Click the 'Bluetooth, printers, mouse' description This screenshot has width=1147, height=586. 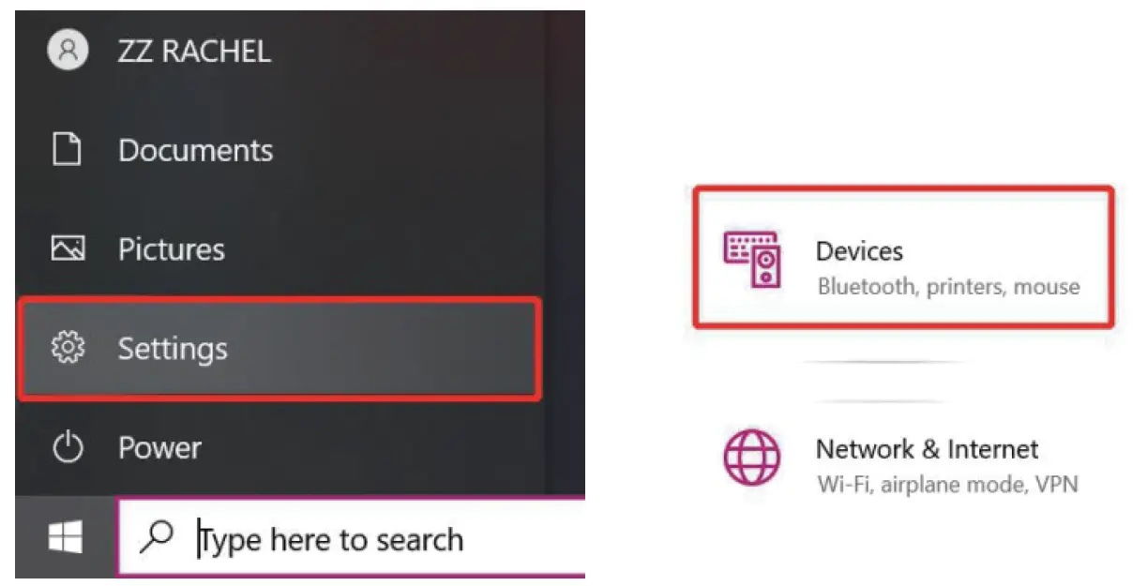click(x=948, y=286)
